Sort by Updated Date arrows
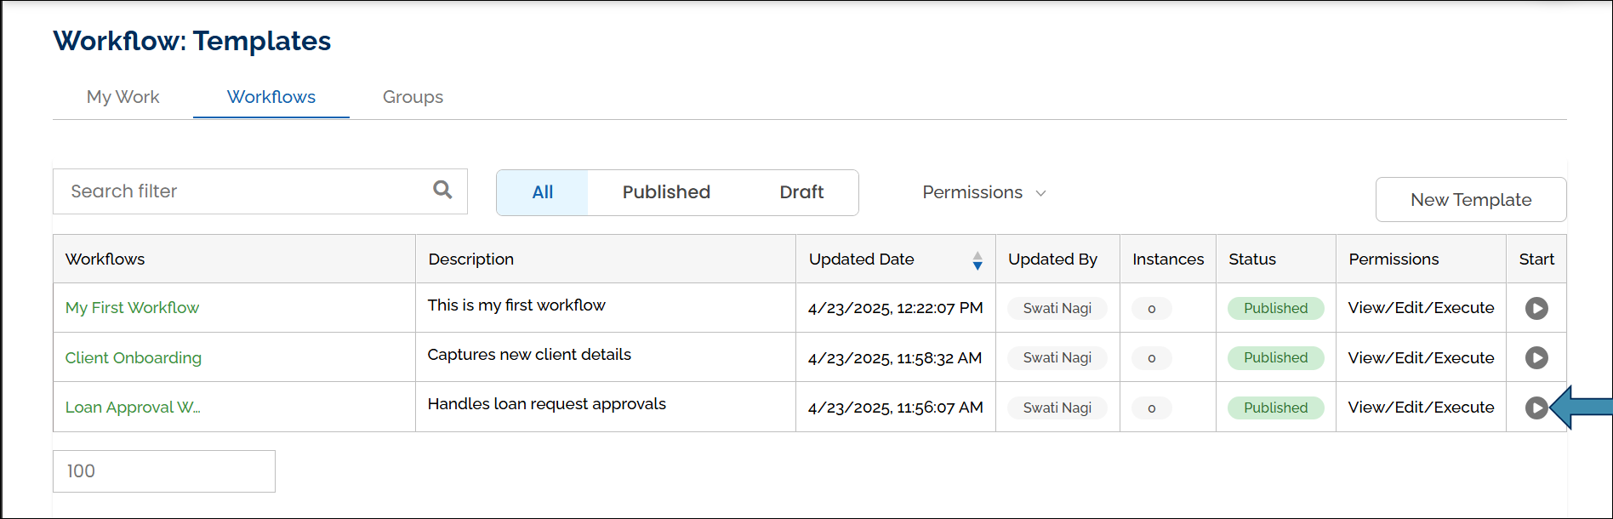The image size is (1613, 519). pos(977,260)
